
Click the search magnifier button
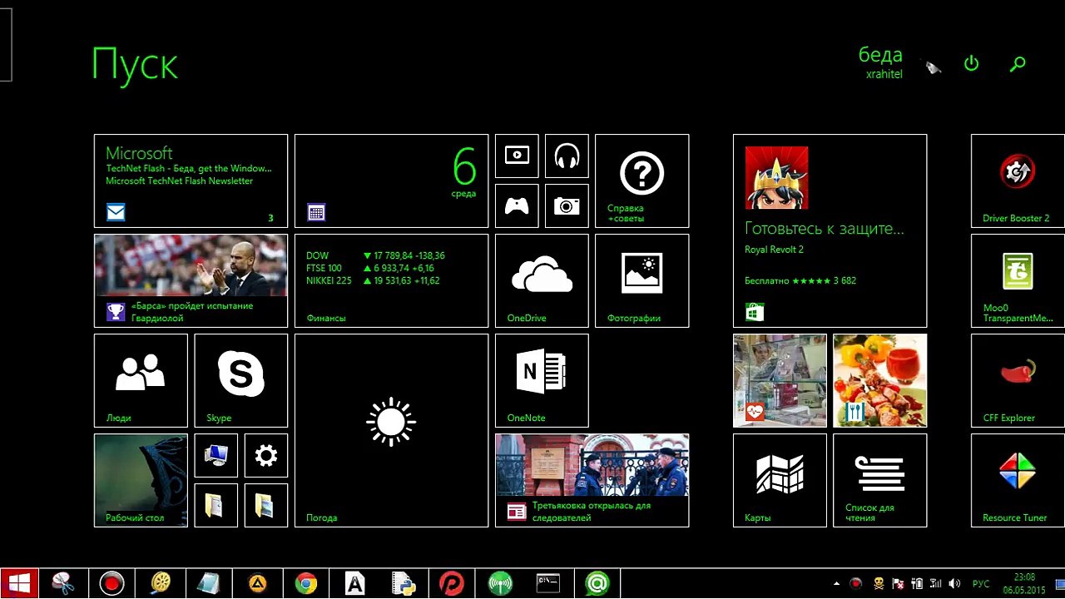pyautogui.click(x=1017, y=63)
